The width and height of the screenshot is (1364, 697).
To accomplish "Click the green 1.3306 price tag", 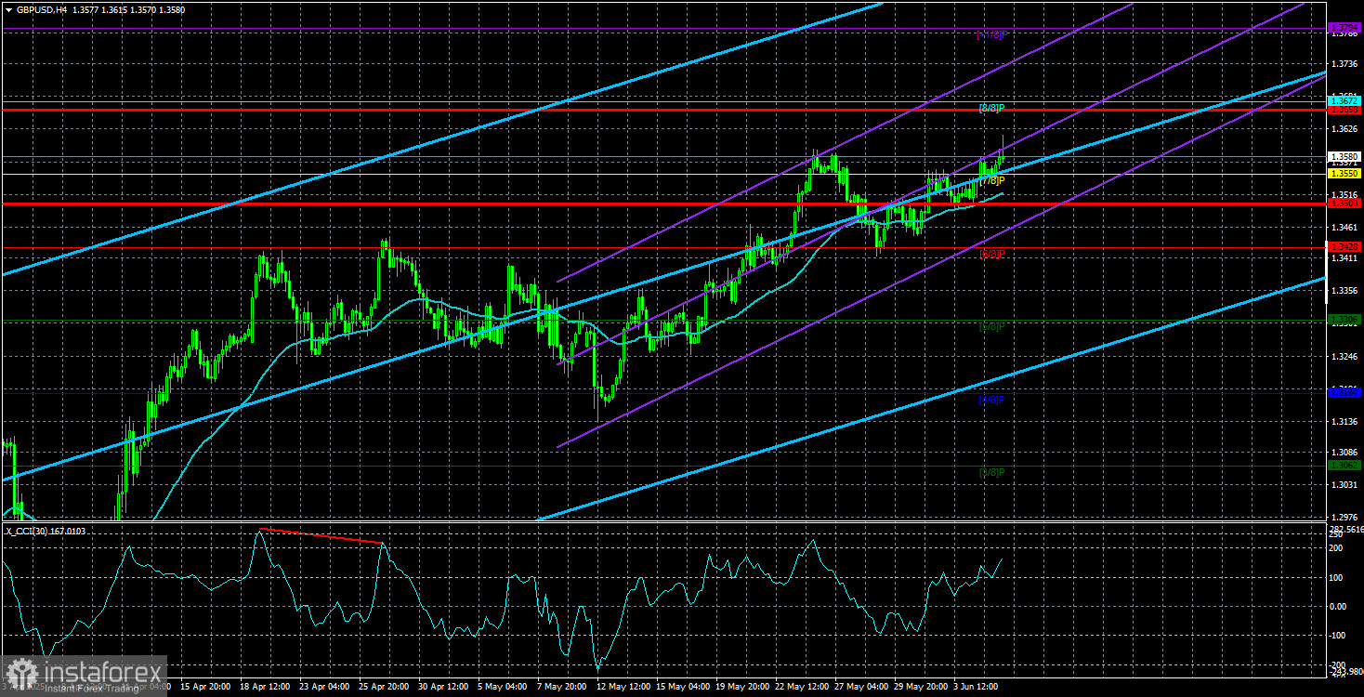I will tap(1344, 320).
